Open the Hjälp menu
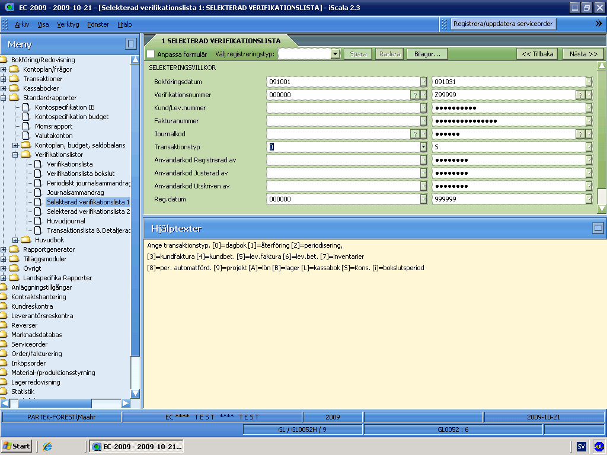Viewport: 607px width, 455px height. [x=124, y=24]
